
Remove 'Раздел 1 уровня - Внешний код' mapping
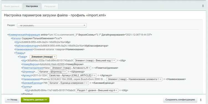(x=116, y=90)
